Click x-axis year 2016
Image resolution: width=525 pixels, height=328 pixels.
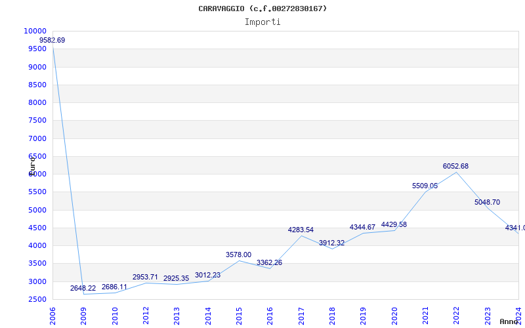pyautogui.click(x=270, y=316)
